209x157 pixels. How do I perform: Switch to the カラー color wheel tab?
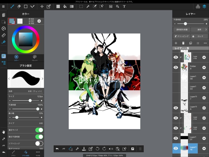tap(16, 58)
